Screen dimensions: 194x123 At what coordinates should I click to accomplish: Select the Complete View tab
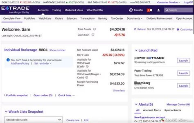(12, 18)
